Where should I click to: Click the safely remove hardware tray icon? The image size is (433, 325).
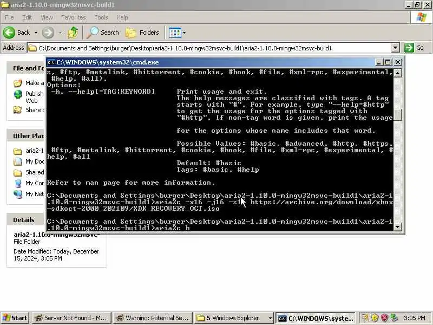(x=393, y=318)
